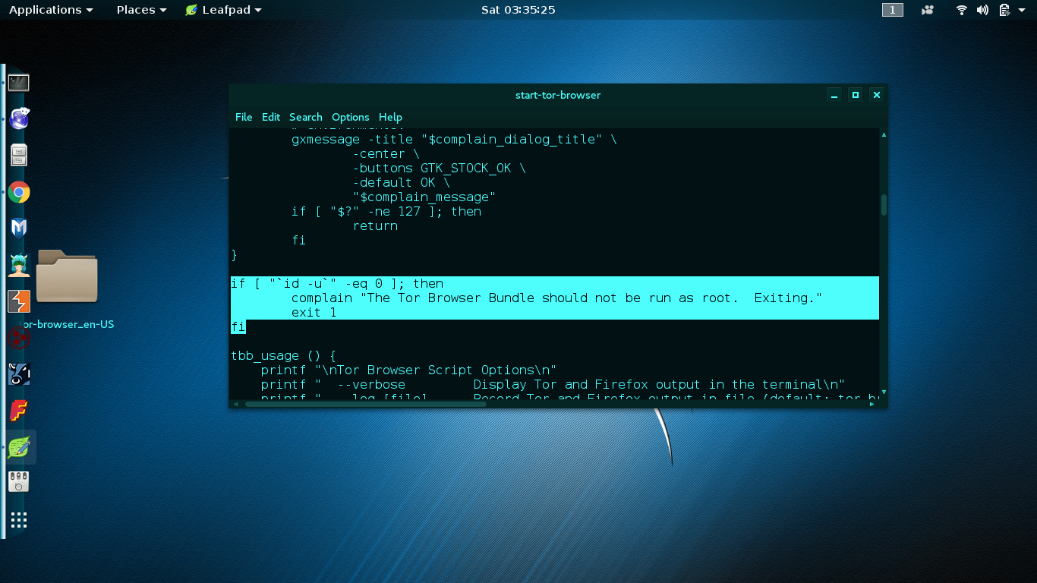Open Leafpad File menu

coord(244,117)
